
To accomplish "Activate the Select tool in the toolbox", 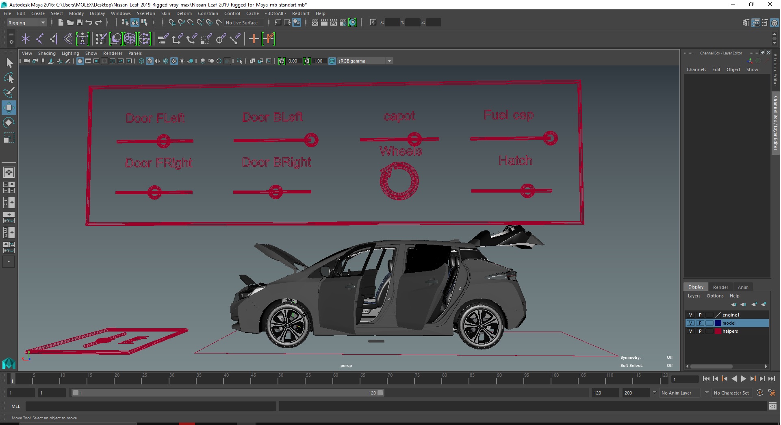I will click(x=9, y=63).
